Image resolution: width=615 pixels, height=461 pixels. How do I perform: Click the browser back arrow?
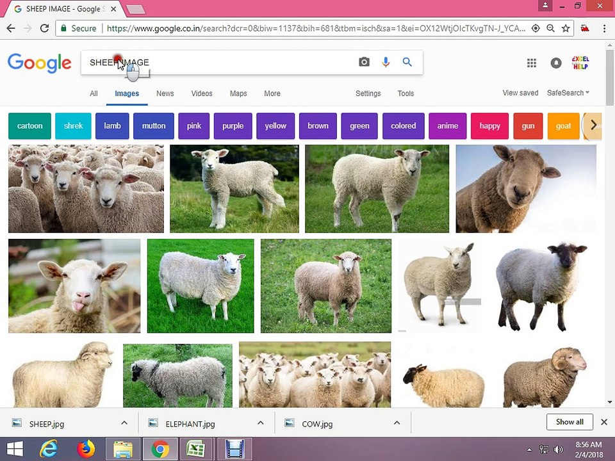pyautogui.click(x=11, y=28)
